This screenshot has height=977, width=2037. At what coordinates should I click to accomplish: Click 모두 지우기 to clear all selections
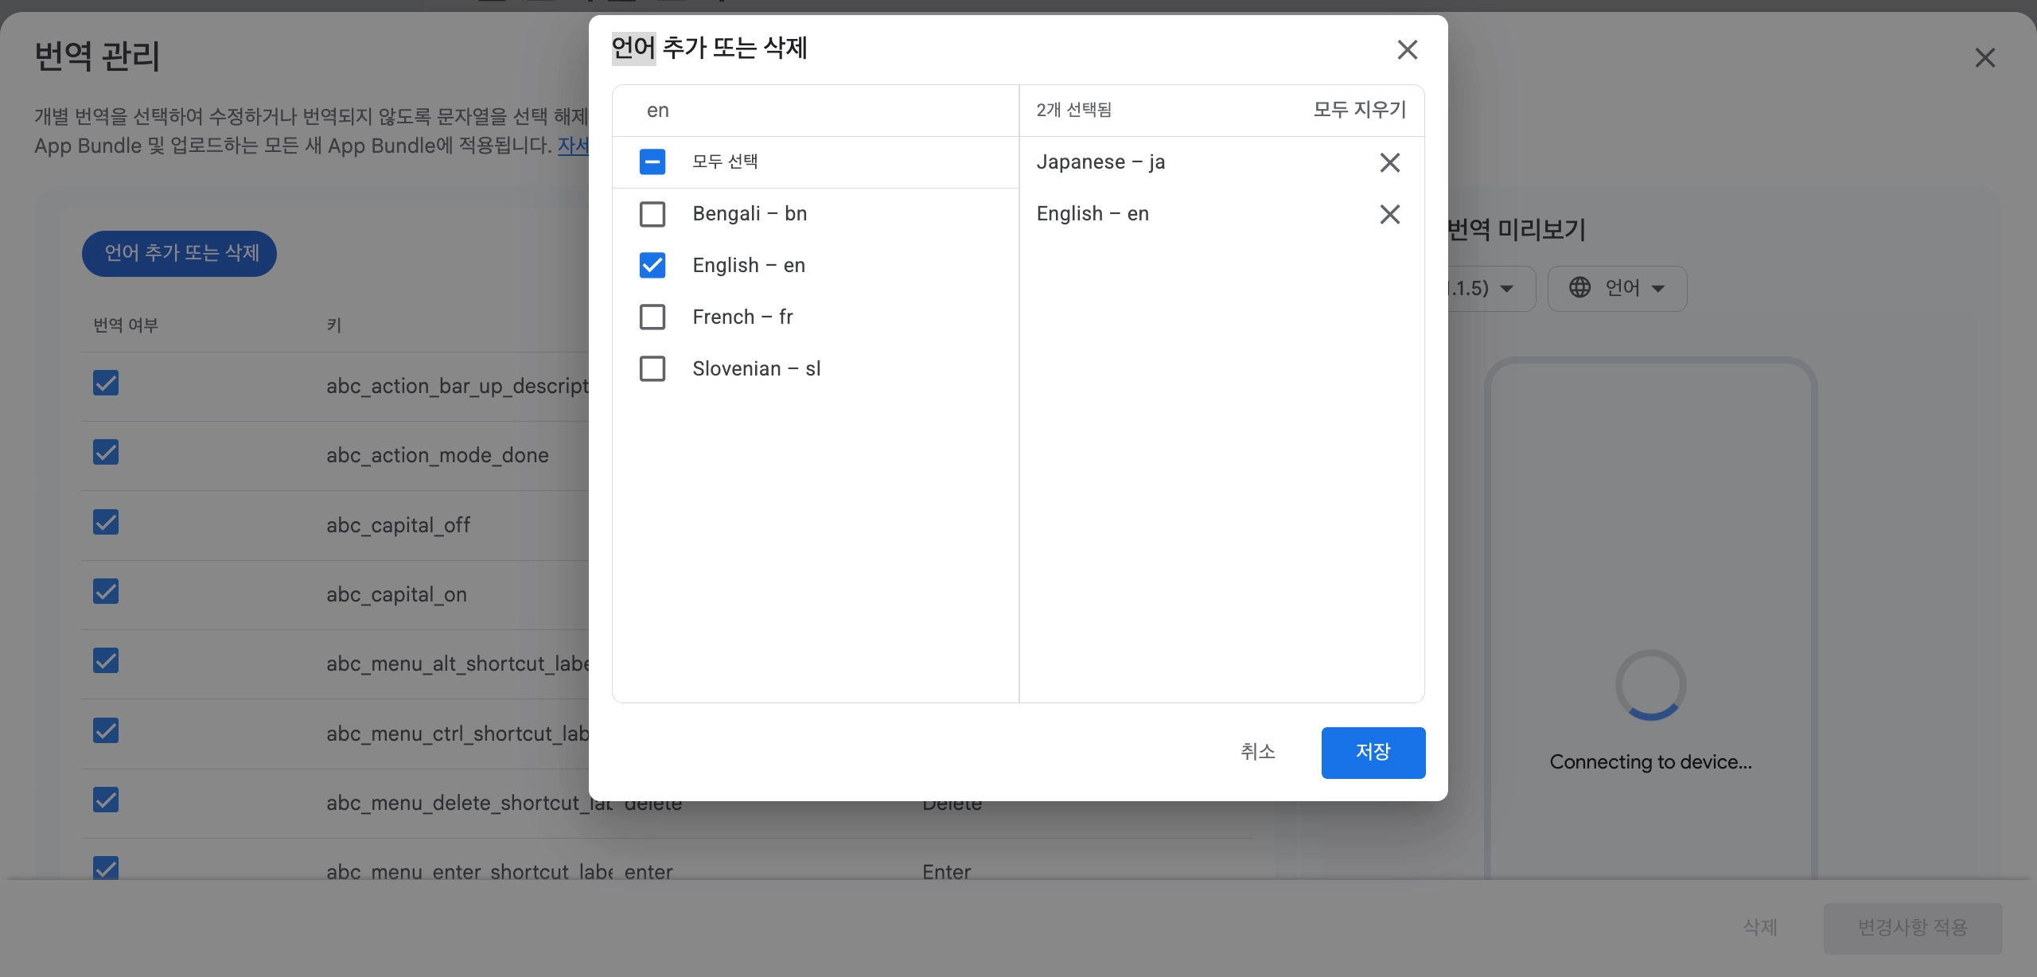1359,110
